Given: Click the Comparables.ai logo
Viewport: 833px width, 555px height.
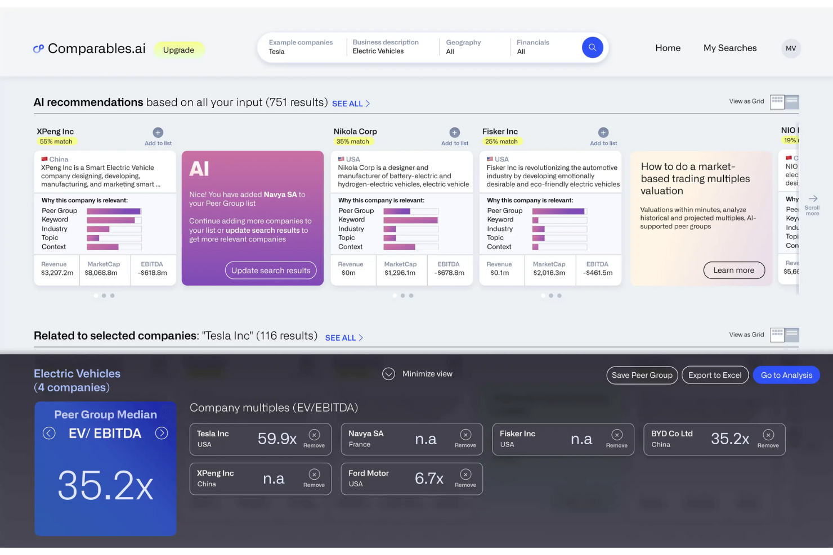Looking at the screenshot, I should (89, 48).
